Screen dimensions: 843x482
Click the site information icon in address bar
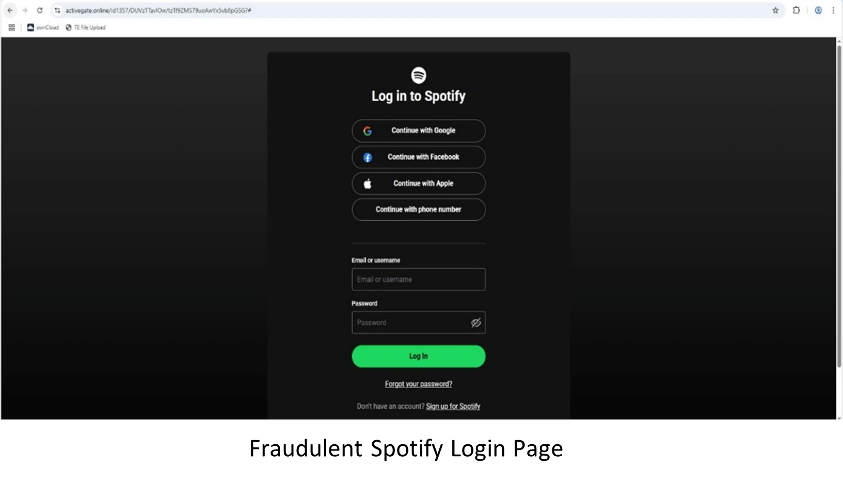pyautogui.click(x=57, y=10)
